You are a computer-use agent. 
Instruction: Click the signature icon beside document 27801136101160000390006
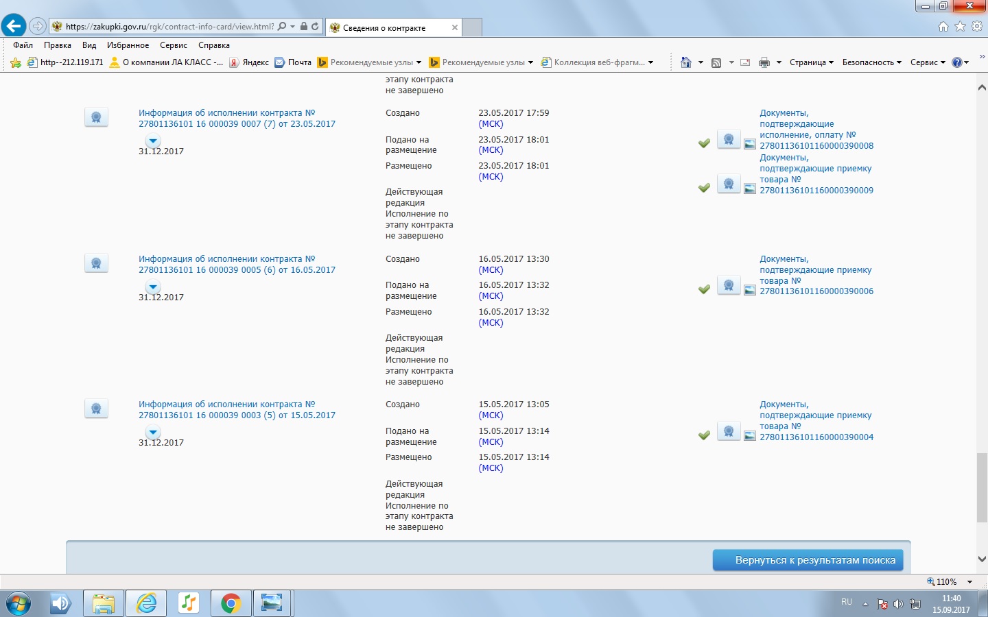click(x=729, y=285)
